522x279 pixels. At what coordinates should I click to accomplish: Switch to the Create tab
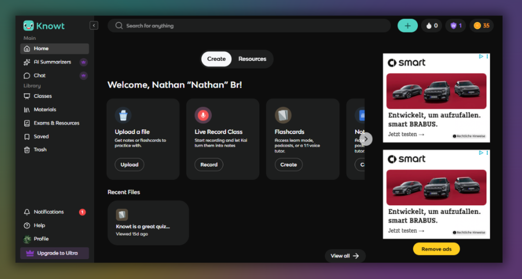[x=217, y=59]
